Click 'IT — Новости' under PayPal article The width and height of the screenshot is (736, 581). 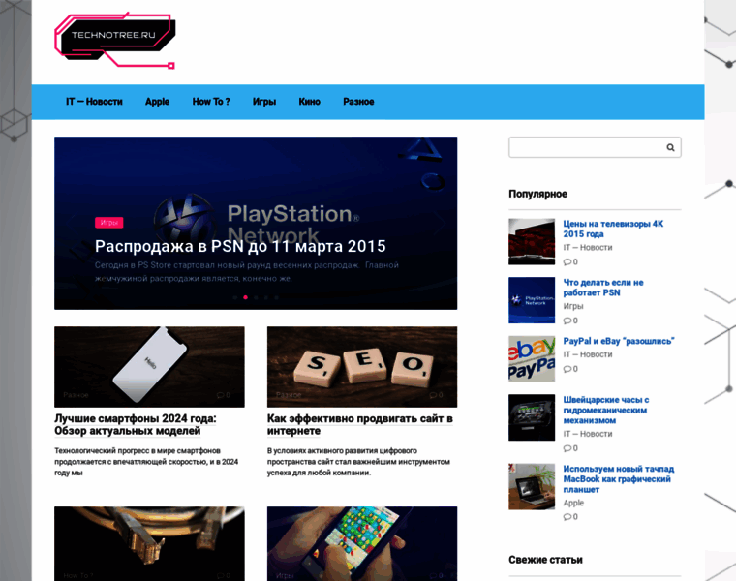588,354
